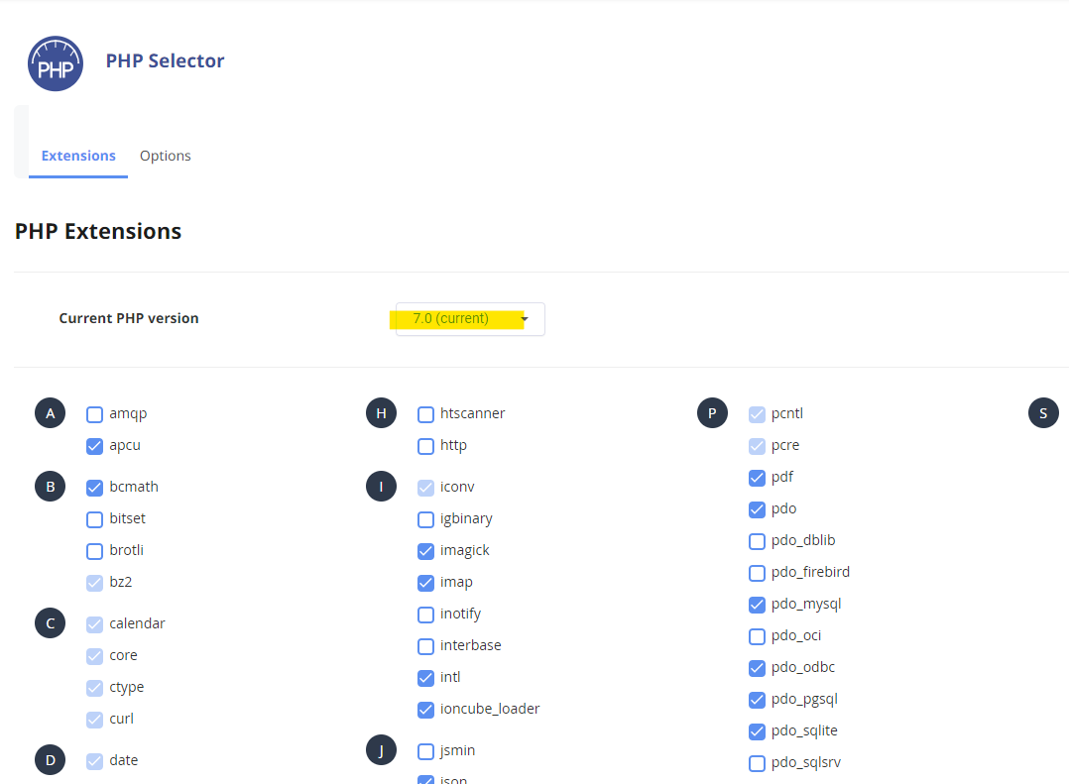Screen dimensions: 1069x784
Task: Click the letter P group badge
Action: [712, 412]
